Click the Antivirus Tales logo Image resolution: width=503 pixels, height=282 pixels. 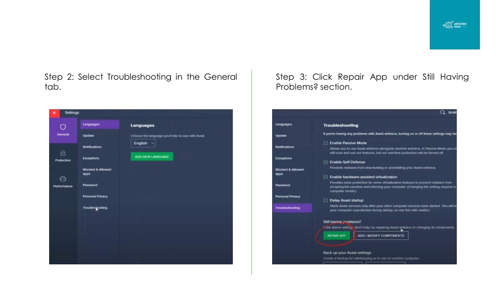pyautogui.click(x=454, y=24)
